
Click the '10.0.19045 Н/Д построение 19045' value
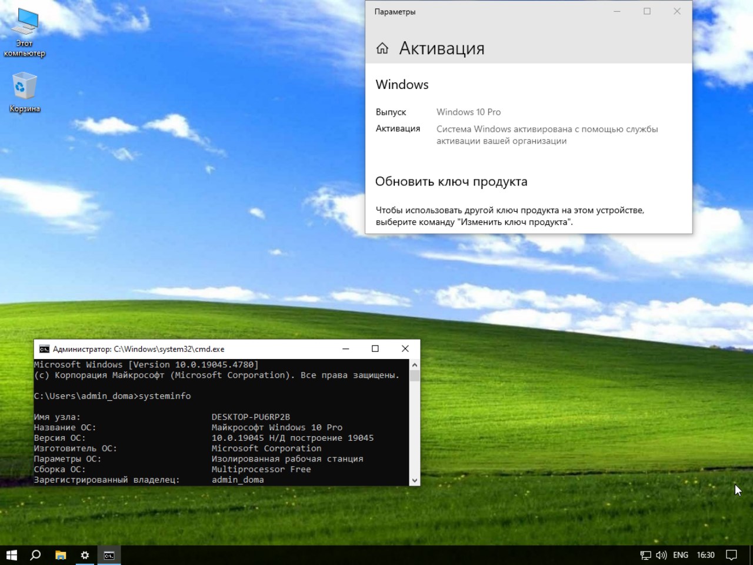click(293, 438)
